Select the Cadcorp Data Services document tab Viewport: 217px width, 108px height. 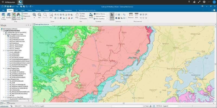tap(42, 24)
